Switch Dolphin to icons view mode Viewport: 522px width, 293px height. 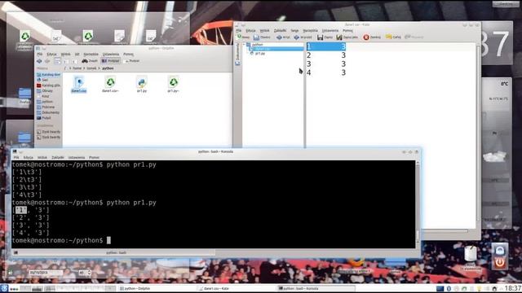coord(57,61)
